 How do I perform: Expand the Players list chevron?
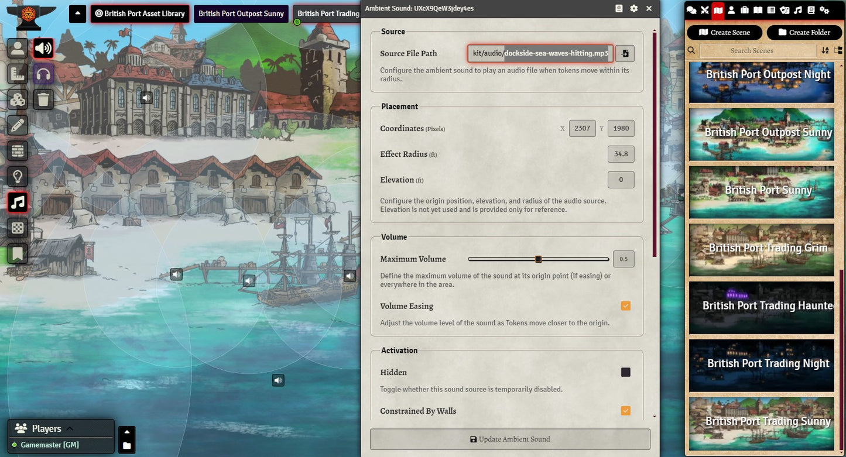(x=70, y=428)
